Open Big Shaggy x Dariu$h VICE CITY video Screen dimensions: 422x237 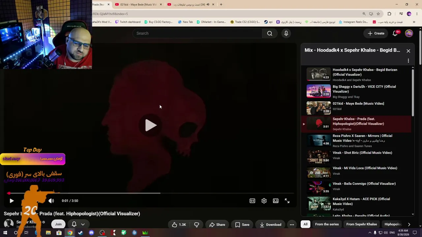[x=356, y=91]
